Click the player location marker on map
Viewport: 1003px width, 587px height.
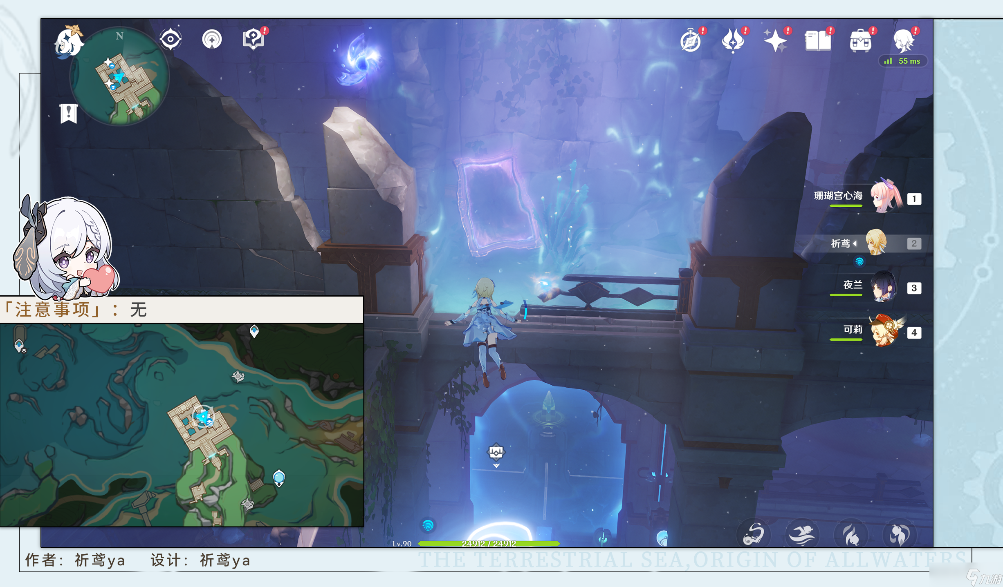click(x=203, y=416)
